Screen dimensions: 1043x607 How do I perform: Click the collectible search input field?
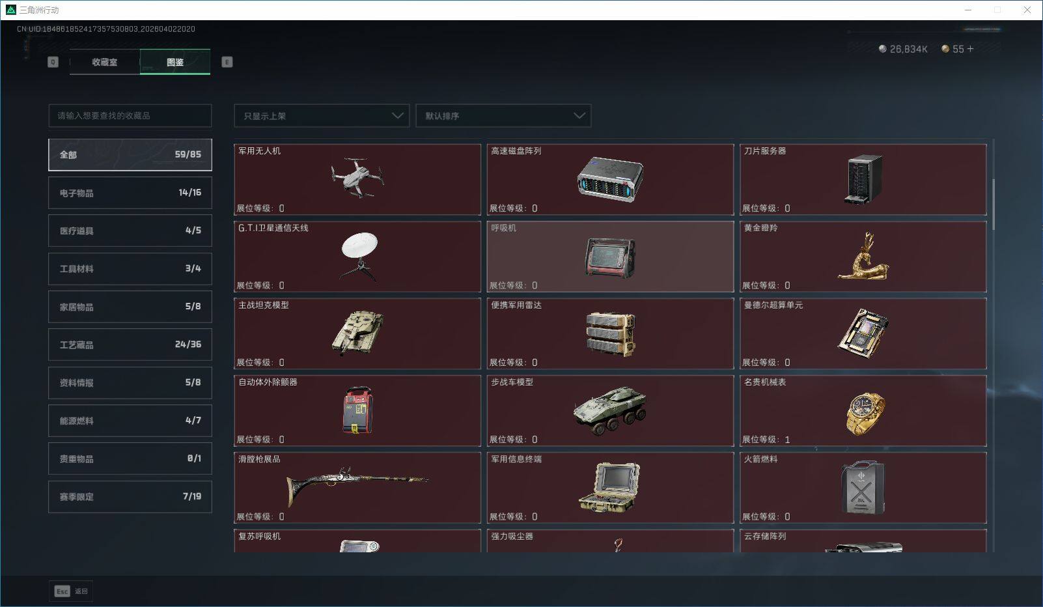(130, 115)
